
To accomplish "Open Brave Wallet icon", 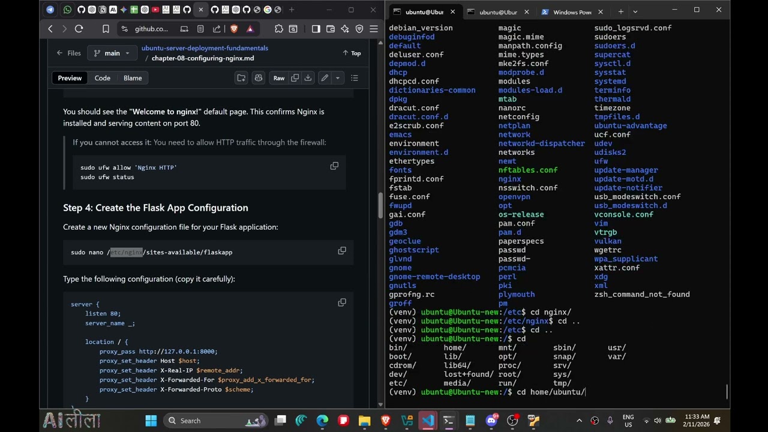I will point(330,29).
